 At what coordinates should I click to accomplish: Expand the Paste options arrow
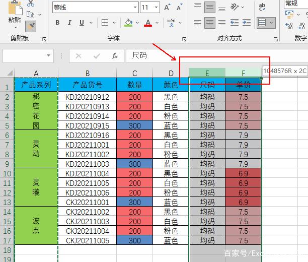coord(15,27)
